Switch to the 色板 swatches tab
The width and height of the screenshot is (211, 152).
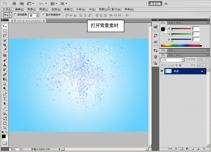pos(171,23)
